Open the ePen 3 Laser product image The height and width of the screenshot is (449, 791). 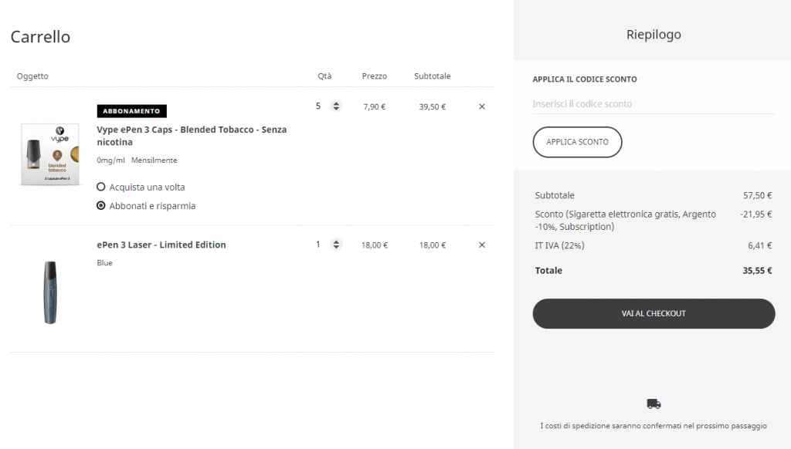[x=51, y=292]
